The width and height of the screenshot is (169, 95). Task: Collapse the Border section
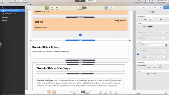click(x=137, y=23)
